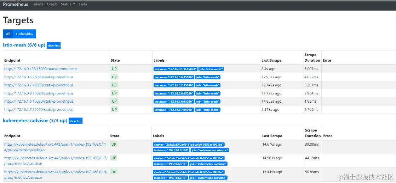Expand the Status dropdown menu

click(68, 4)
